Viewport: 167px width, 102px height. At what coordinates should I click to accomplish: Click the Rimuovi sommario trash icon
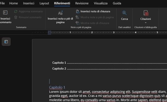click(16, 17)
